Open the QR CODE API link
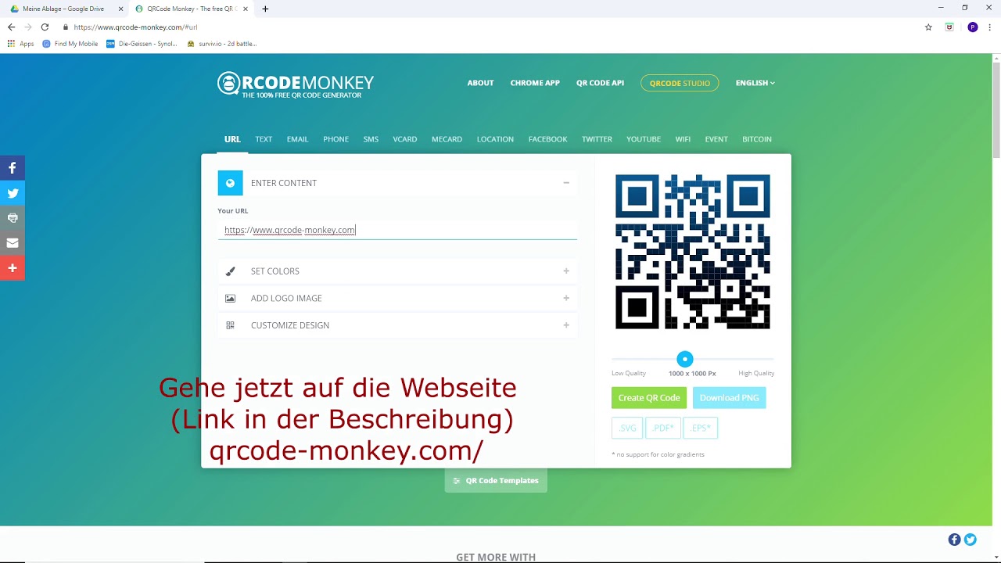Screen dimensions: 1001x563 coord(600,83)
